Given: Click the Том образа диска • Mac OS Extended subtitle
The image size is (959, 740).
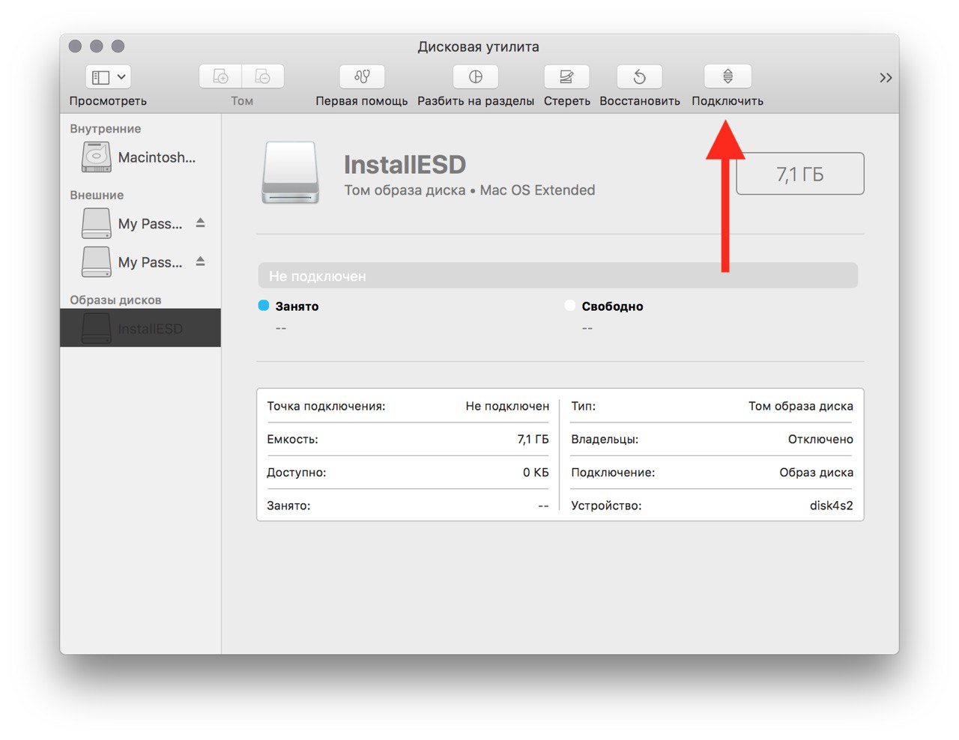Looking at the screenshot, I should [470, 190].
